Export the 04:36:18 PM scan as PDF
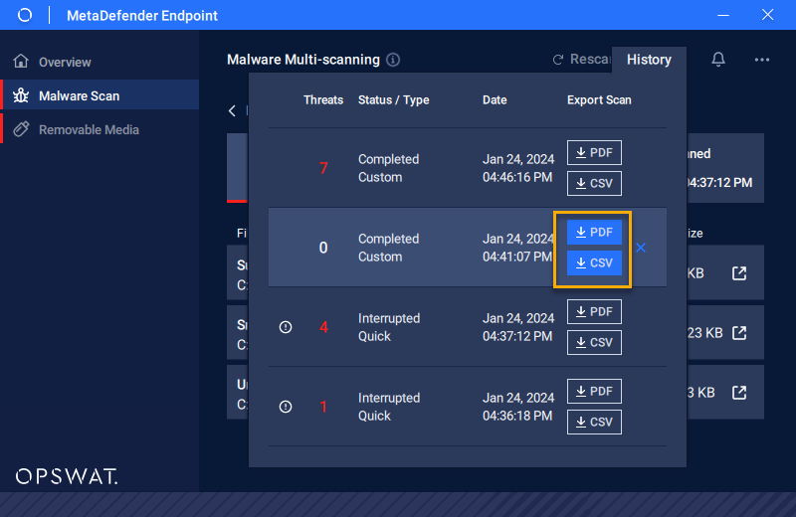Viewport: 796px width, 517px height. point(594,391)
